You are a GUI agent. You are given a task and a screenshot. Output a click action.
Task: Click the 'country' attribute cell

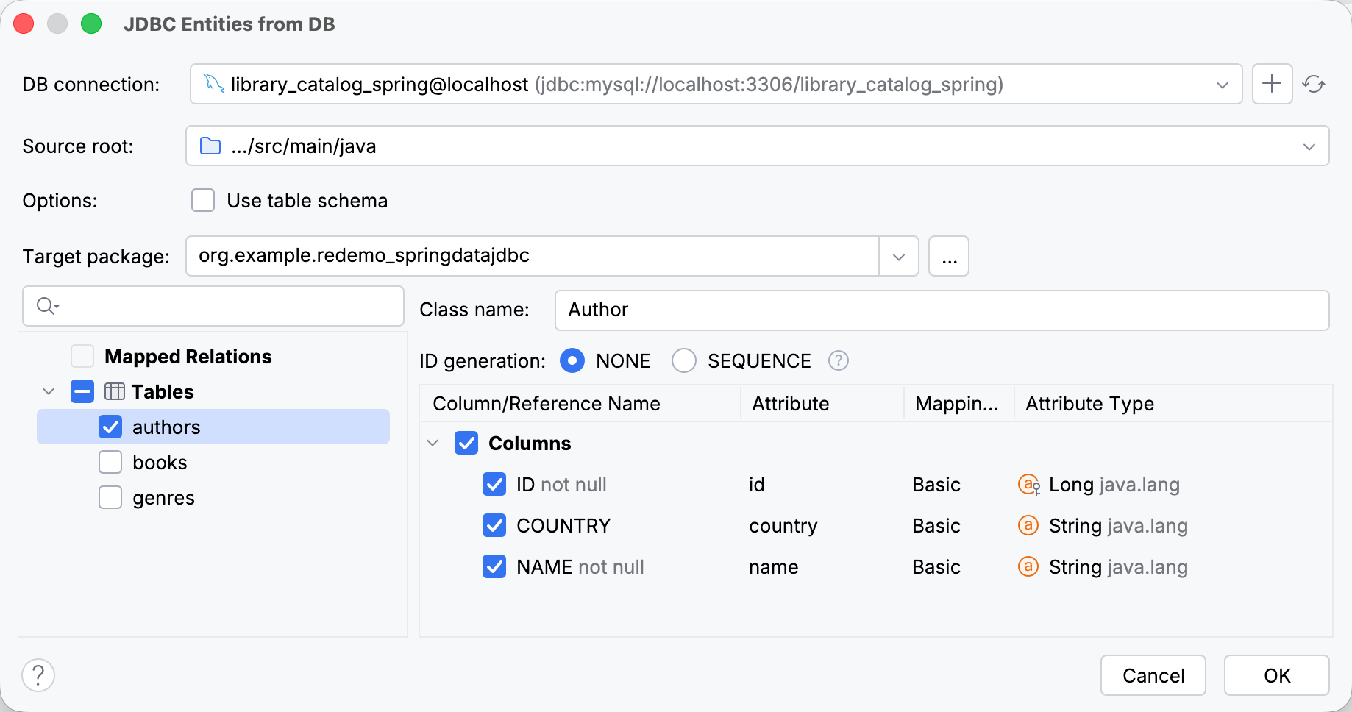[x=783, y=526]
